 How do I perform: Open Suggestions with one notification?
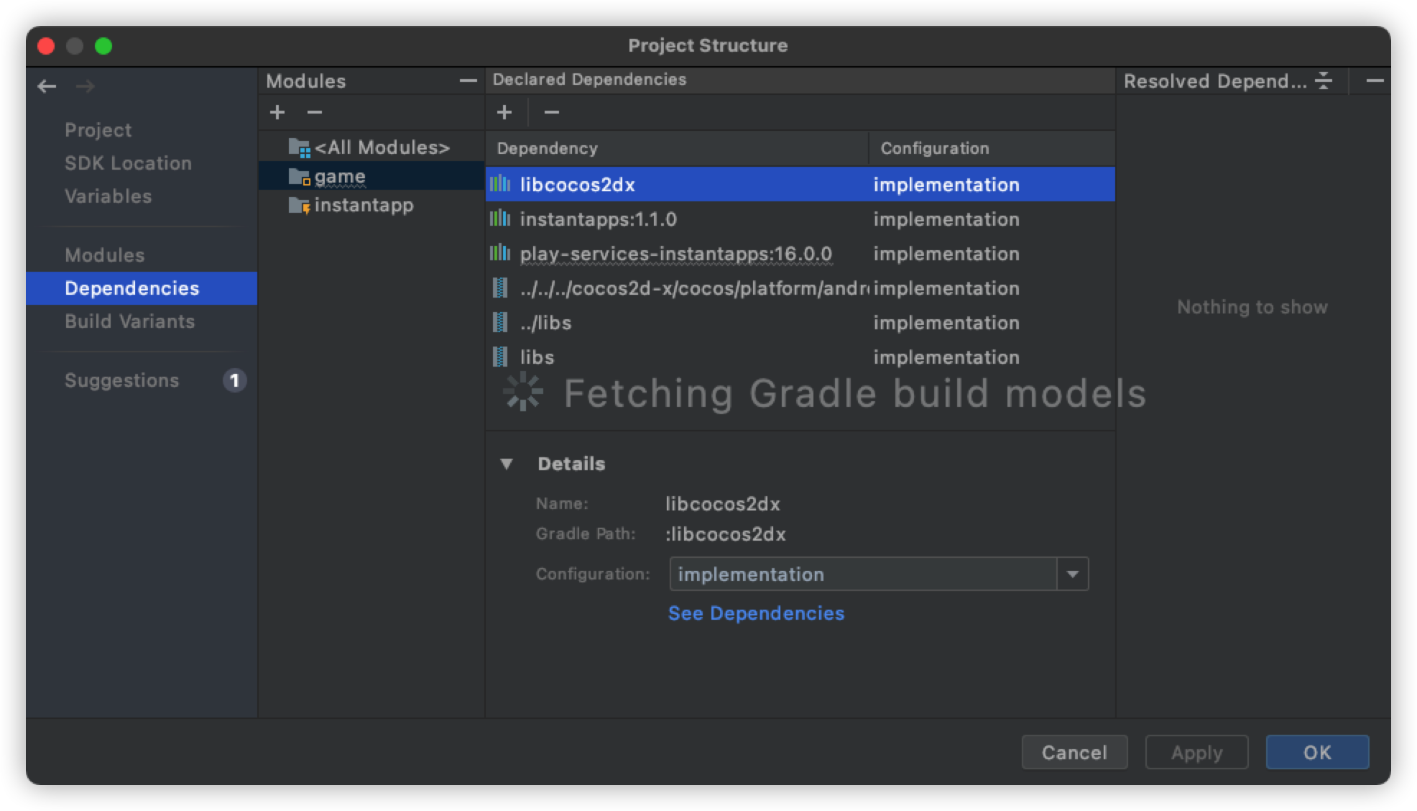[122, 380]
